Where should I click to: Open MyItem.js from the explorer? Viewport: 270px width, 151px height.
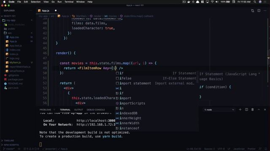coord(15,62)
